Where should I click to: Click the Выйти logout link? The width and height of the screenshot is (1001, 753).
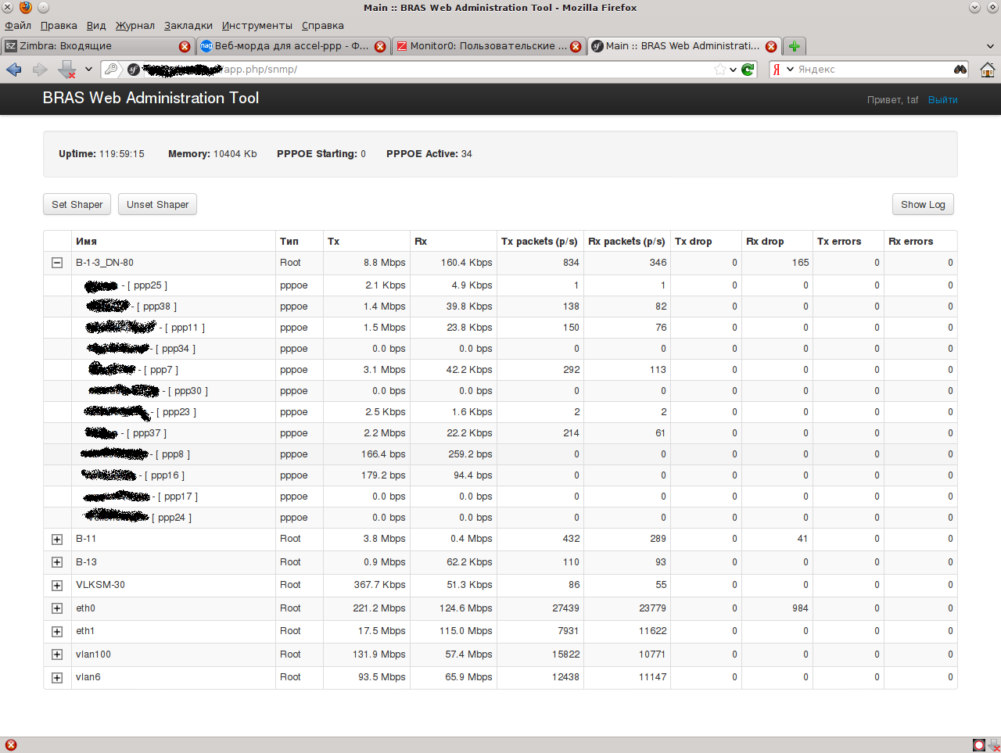[x=942, y=100]
